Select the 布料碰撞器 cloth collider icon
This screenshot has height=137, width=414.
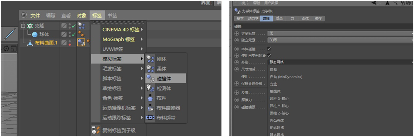coord(150,108)
